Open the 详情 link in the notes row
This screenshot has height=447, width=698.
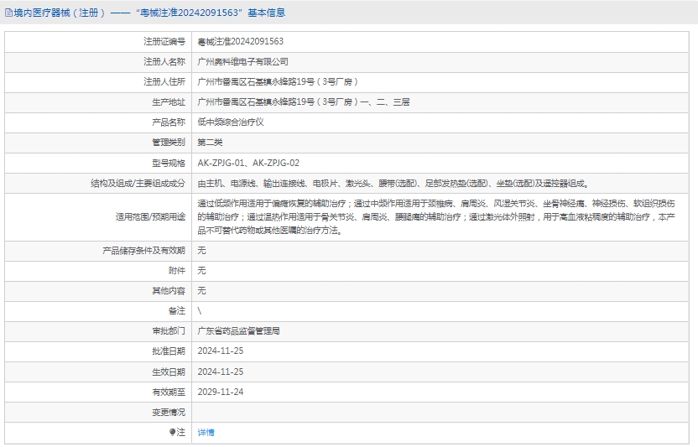pyautogui.click(x=206, y=433)
